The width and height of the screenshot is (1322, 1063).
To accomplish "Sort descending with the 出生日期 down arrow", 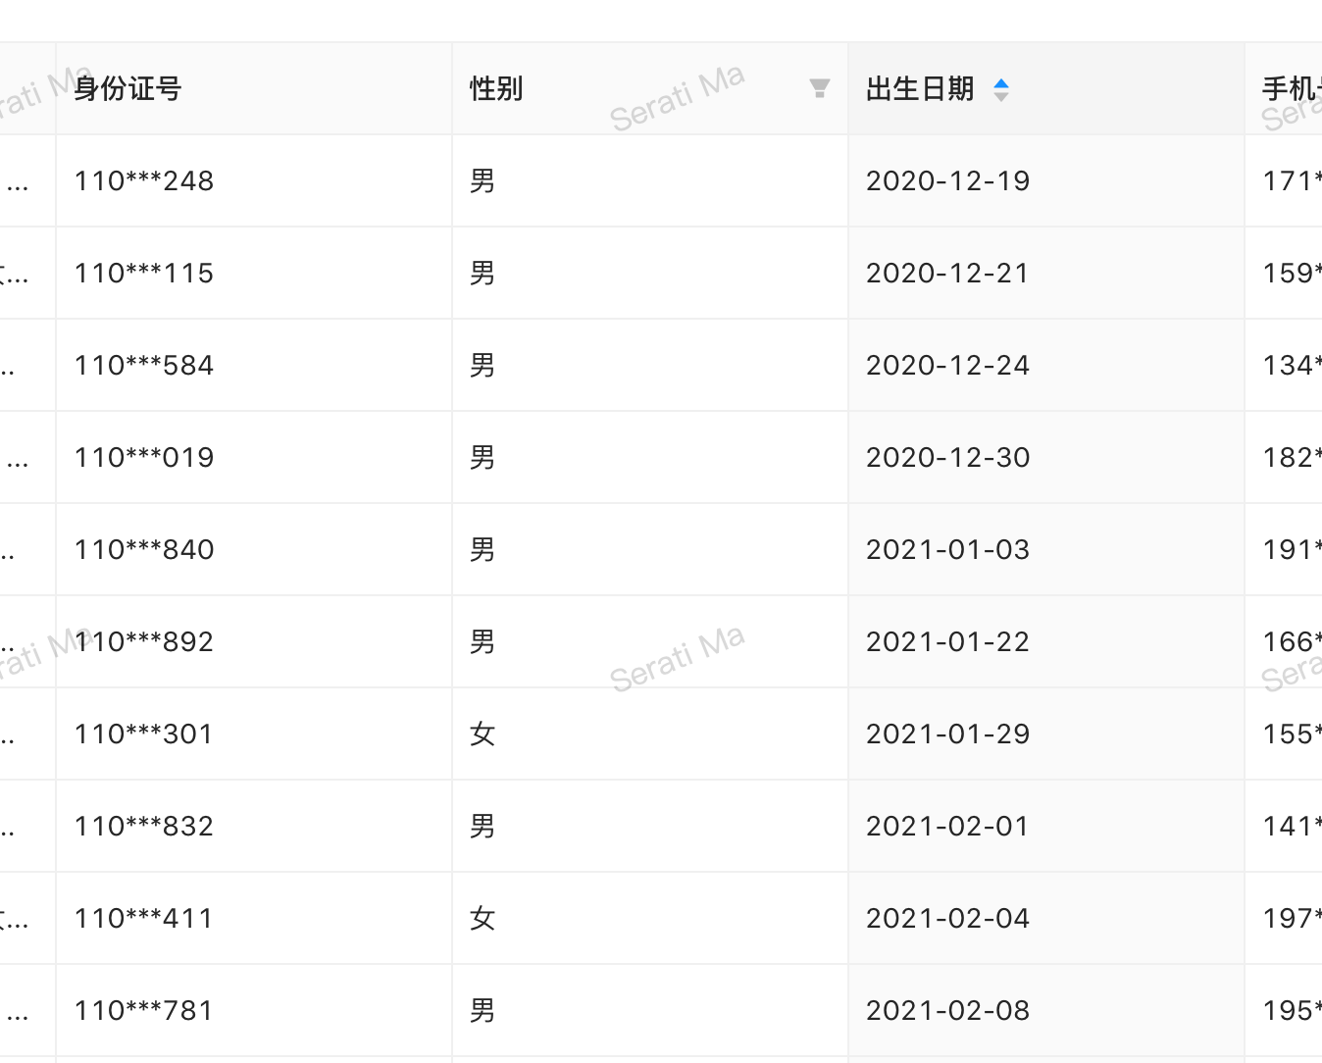I will 1001,96.
